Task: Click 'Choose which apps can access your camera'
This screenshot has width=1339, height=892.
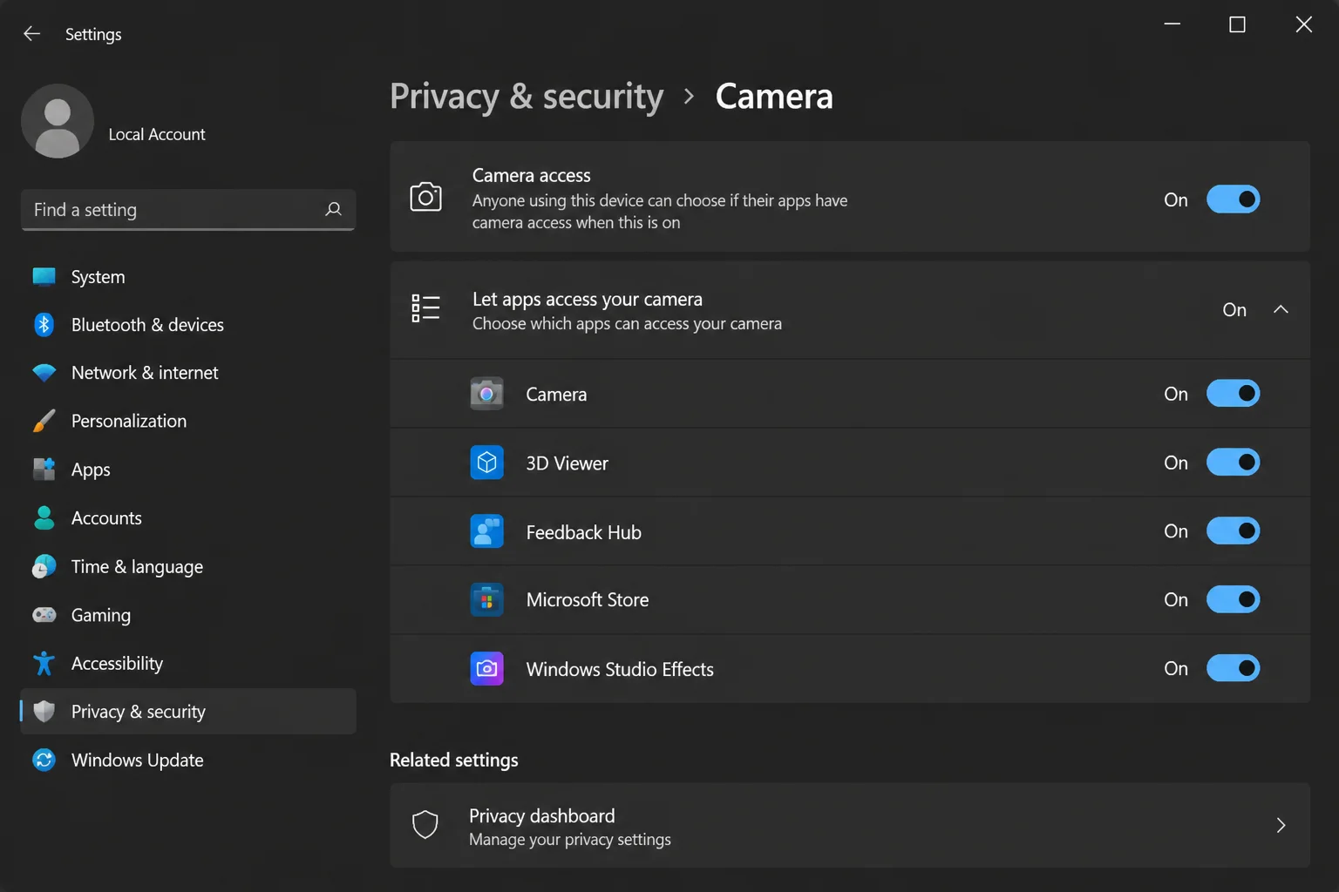Action: (627, 324)
